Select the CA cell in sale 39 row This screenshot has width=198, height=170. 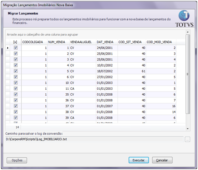pos(83,118)
